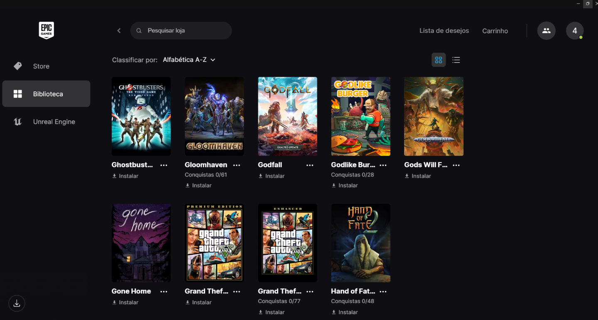This screenshot has height=320, width=598.
Task: Open the profile avatar showing 4
Action: point(575,31)
